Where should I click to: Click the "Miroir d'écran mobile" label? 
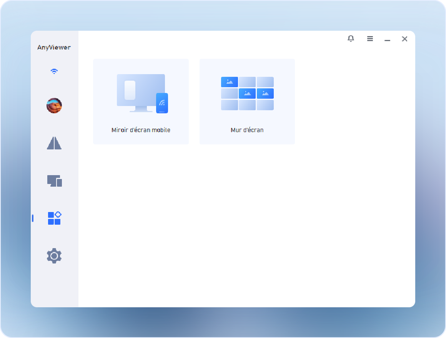tap(141, 130)
